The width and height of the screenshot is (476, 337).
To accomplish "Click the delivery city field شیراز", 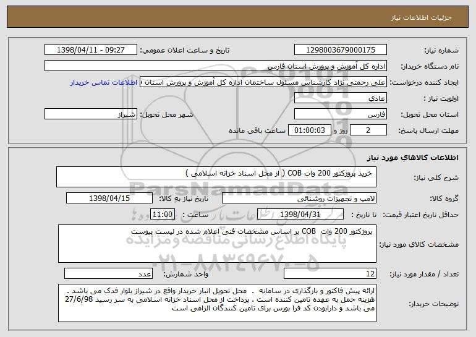I will coord(91,114).
